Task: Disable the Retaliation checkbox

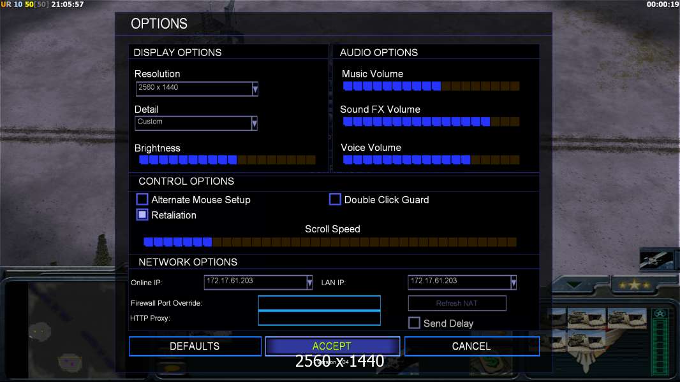Action: (142, 215)
